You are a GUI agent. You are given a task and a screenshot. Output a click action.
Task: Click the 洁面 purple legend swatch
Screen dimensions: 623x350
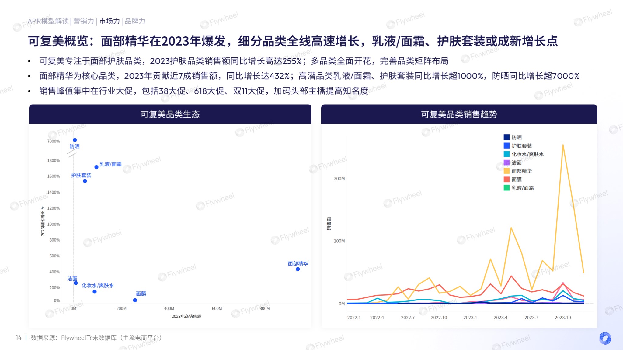click(506, 163)
